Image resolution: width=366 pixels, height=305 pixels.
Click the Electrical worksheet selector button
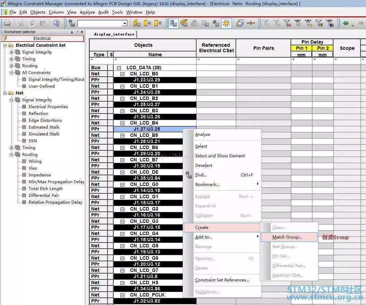coord(43,39)
